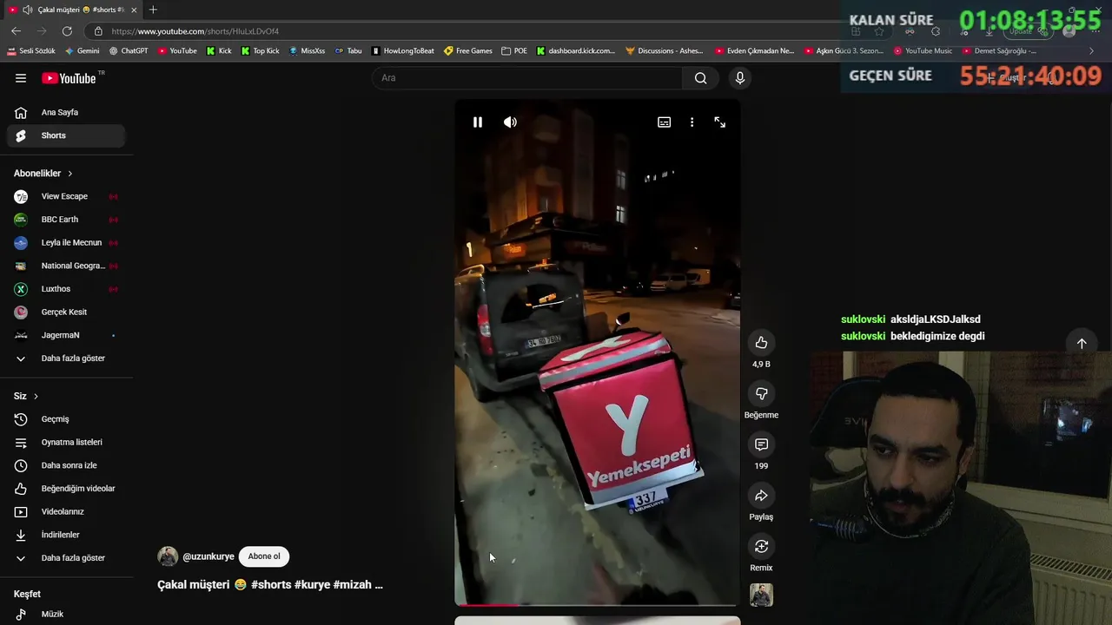Open Müzik under Keşfet
1112x625 pixels.
click(66, 614)
